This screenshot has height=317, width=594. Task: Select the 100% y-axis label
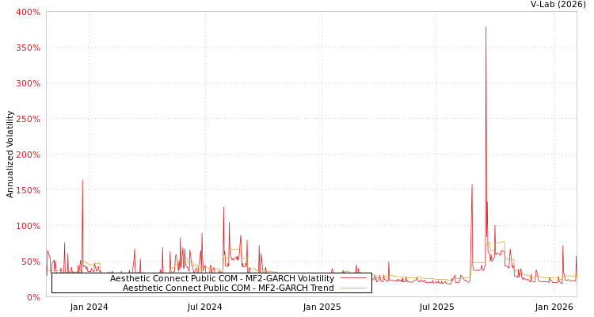click(x=28, y=226)
